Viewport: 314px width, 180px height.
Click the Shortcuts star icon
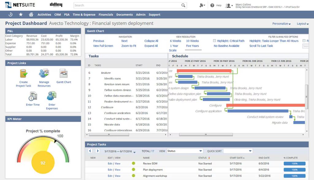point(21,14)
